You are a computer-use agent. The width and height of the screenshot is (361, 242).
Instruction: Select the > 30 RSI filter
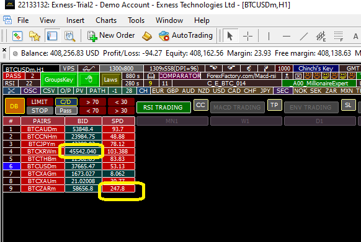(121, 111)
